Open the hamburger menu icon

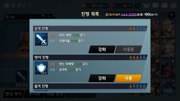[173, 5]
